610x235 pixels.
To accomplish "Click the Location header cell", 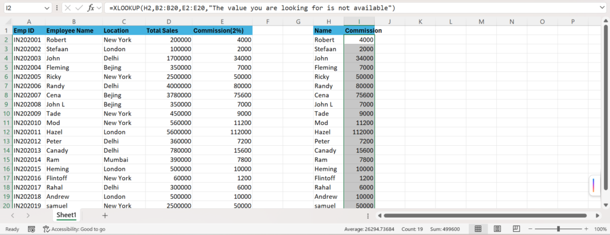I will click(x=124, y=30).
